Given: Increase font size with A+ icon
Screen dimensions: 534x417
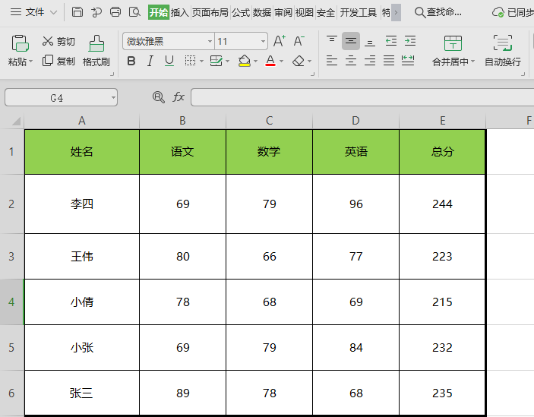Looking at the screenshot, I should click(x=279, y=41).
